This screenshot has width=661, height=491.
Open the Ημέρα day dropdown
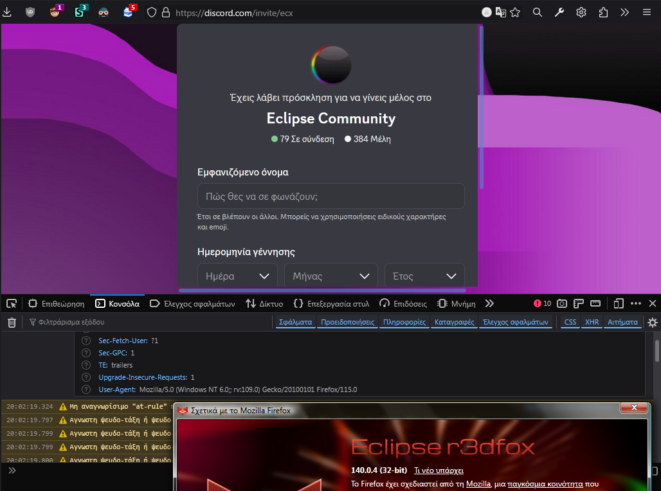pos(237,276)
